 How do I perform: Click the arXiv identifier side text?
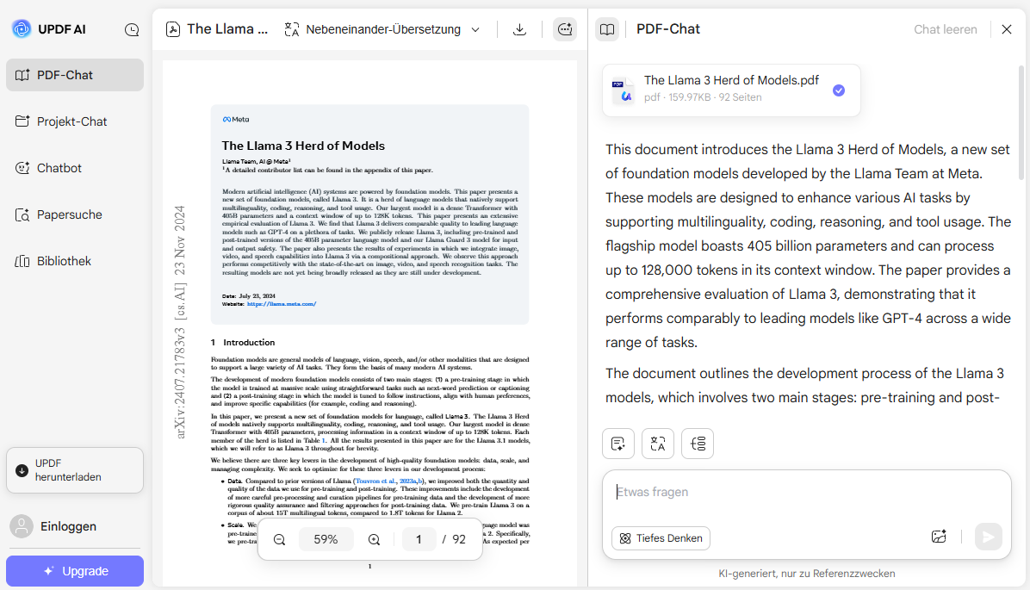click(x=180, y=322)
